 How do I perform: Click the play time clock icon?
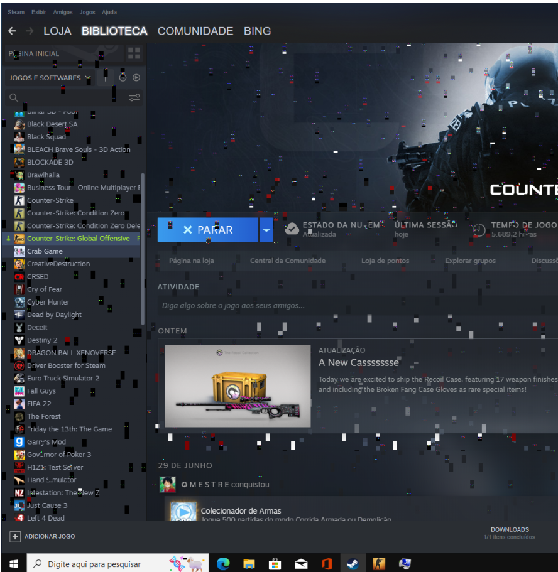[x=478, y=230]
